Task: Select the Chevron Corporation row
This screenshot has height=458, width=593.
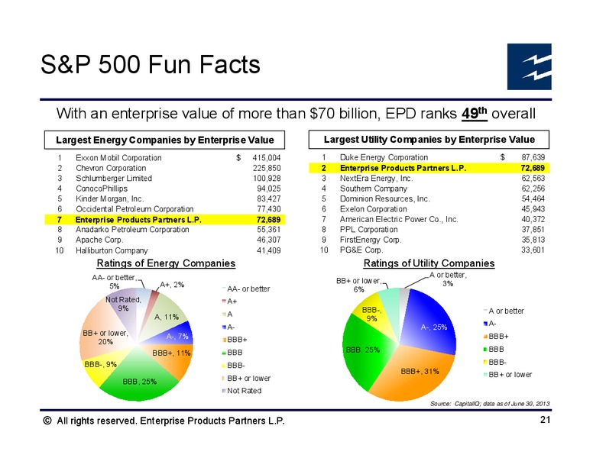Action: click(164, 168)
